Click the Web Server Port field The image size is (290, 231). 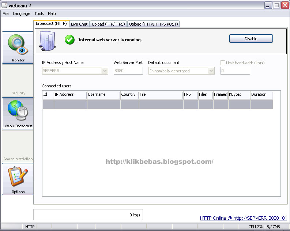128,71
